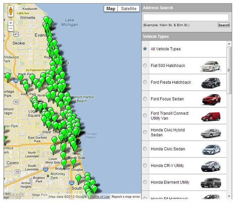Select All Vehicle Types radio button
This screenshot has width=236, height=203.
tap(145, 49)
